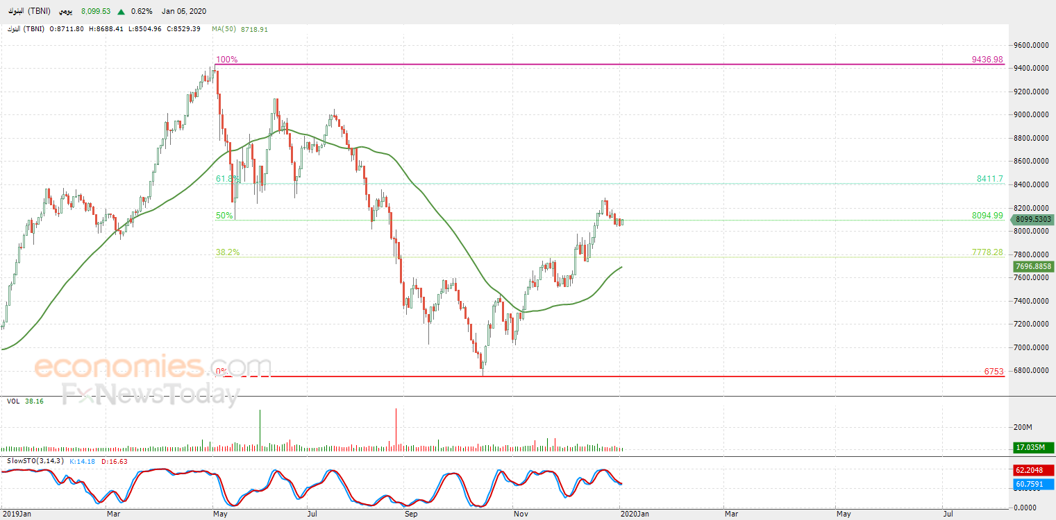
Task: Click the C:8529.39 close value
Action: pyautogui.click(x=183, y=29)
